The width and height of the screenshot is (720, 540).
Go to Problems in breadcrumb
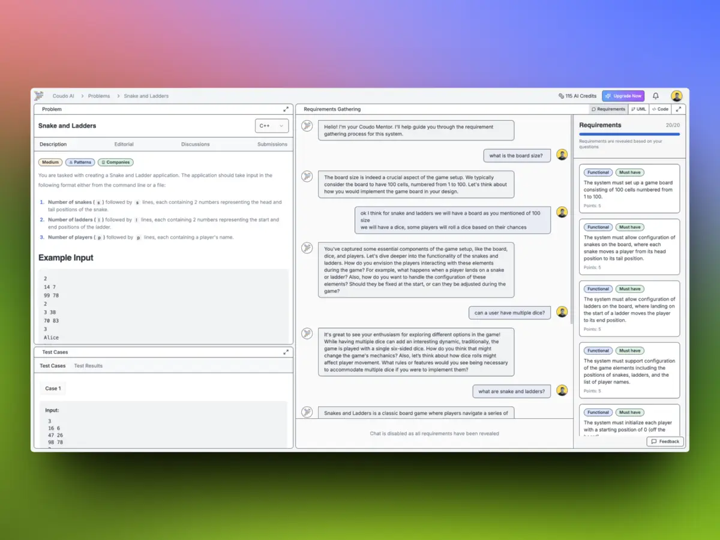[x=99, y=96]
